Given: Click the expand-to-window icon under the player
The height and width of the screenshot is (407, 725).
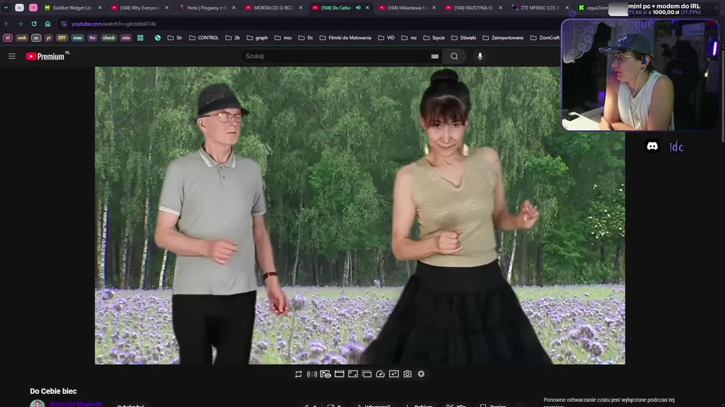Looking at the screenshot, I should [353, 374].
